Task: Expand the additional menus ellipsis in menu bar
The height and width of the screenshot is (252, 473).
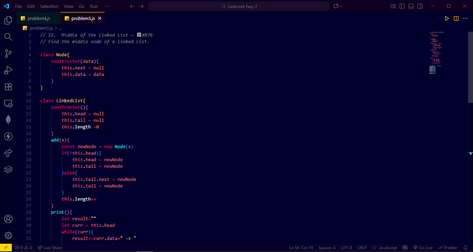Action: point(108,6)
